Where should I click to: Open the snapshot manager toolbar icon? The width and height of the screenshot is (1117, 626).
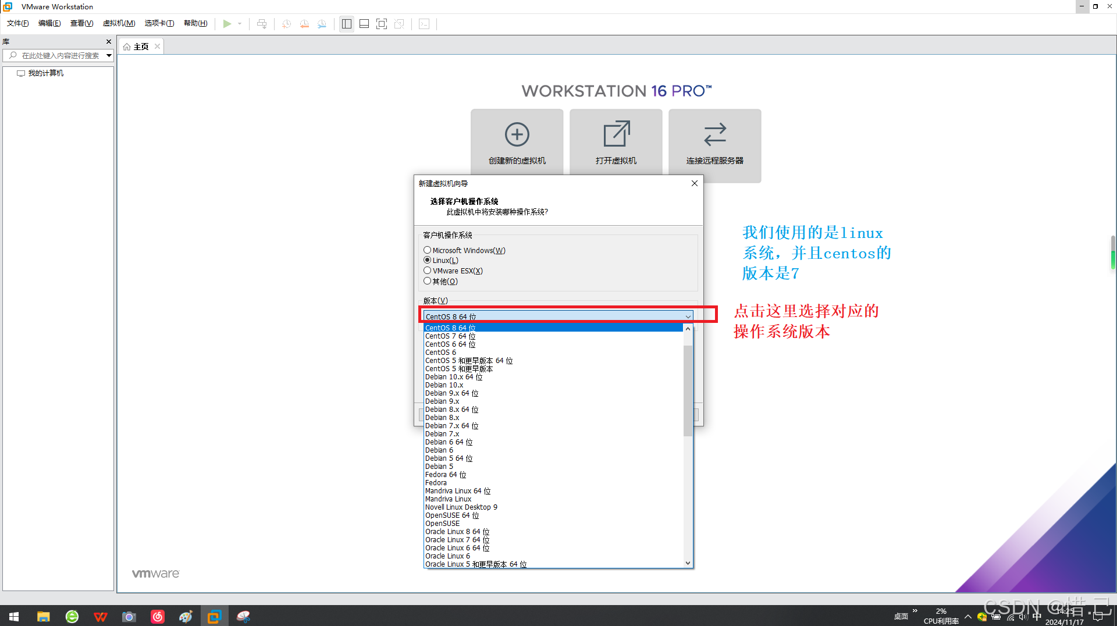[x=322, y=24]
